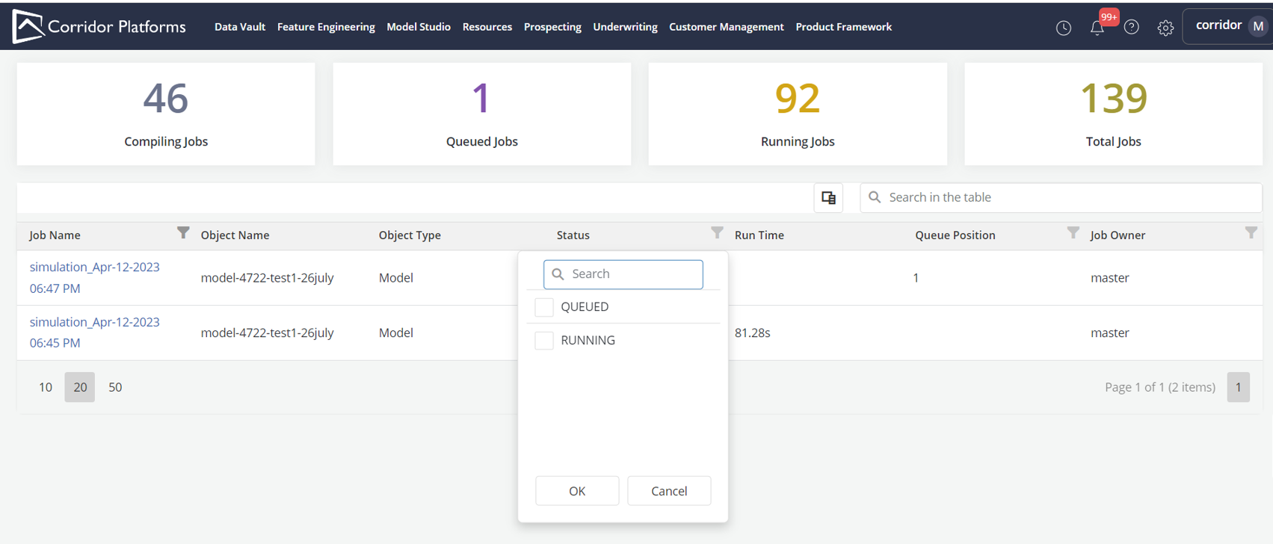Open the settings gear icon
The width and height of the screenshot is (1273, 544).
pyautogui.click(x=1165, y=28)
